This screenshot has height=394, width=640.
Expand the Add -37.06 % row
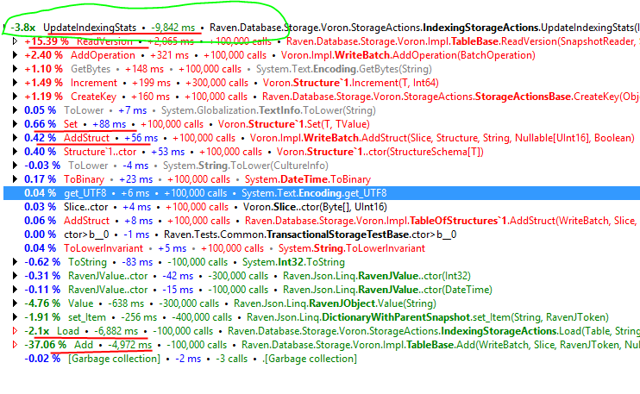point(15,345)
